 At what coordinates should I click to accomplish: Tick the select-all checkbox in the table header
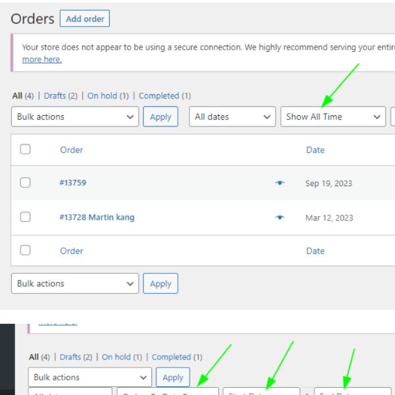[x=25, y=149]
